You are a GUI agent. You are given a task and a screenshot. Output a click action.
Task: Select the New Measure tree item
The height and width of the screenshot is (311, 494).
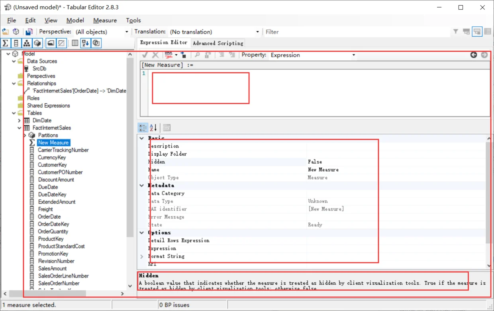[53, 143]
